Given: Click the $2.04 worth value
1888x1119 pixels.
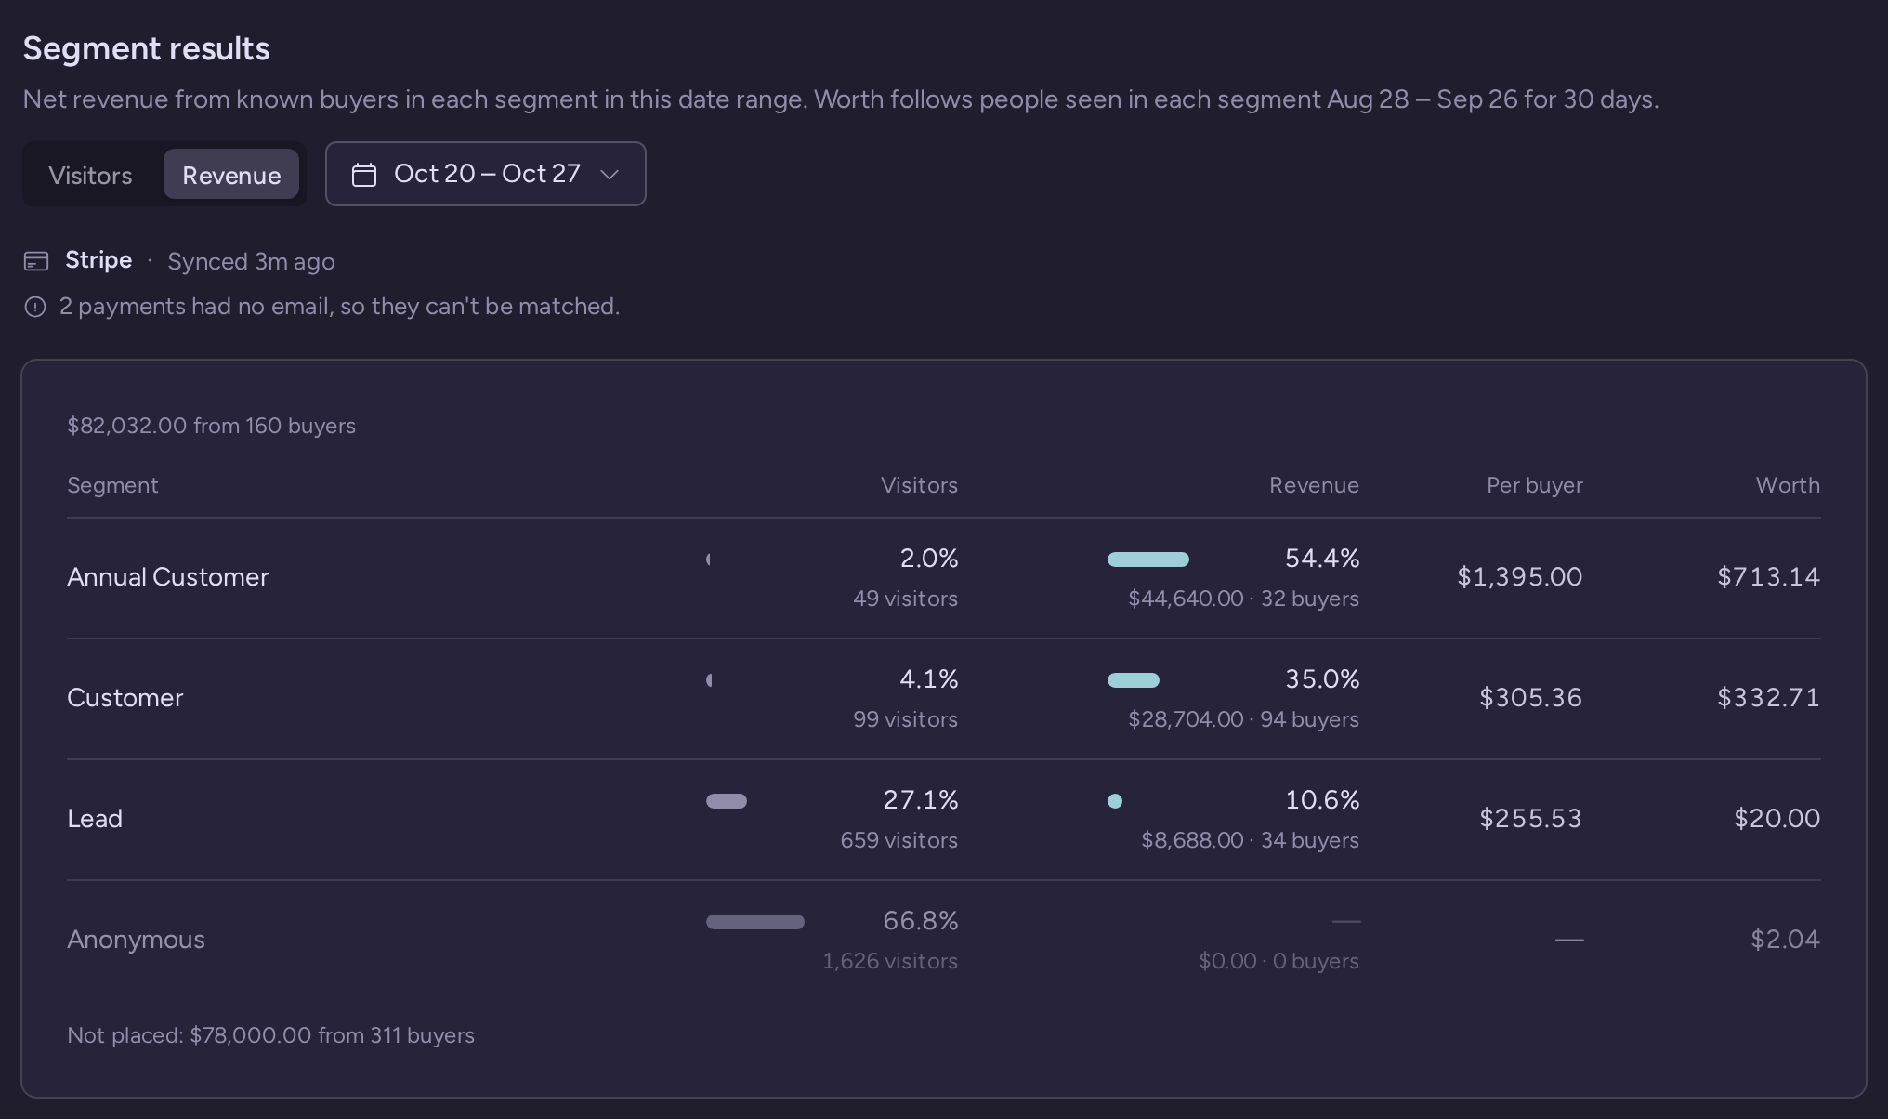Looking at the screenshot, I should pyautogui.click(x=1785, y=940).
